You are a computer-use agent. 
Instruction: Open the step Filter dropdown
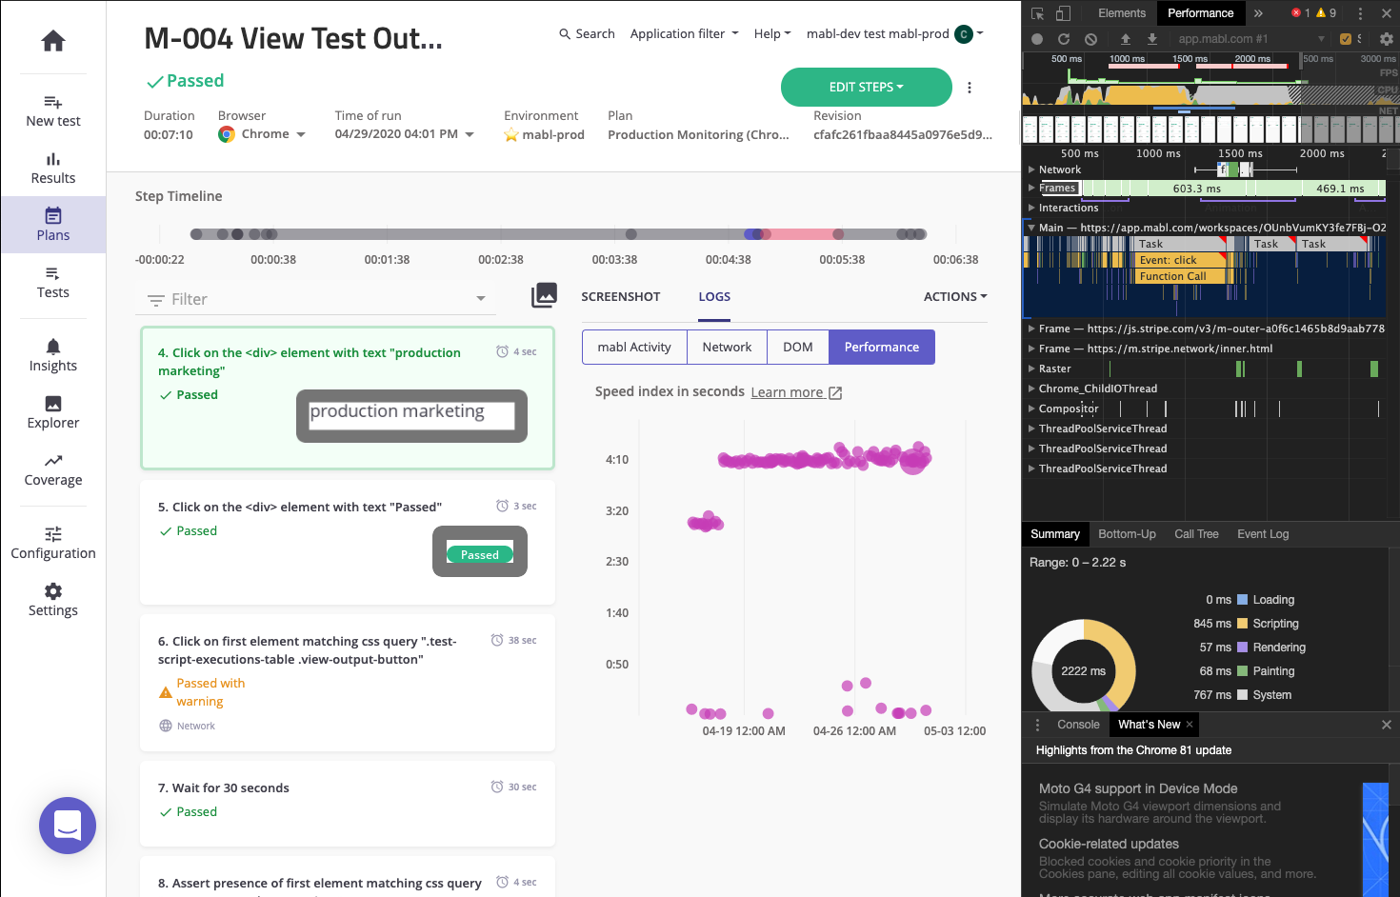315,299
